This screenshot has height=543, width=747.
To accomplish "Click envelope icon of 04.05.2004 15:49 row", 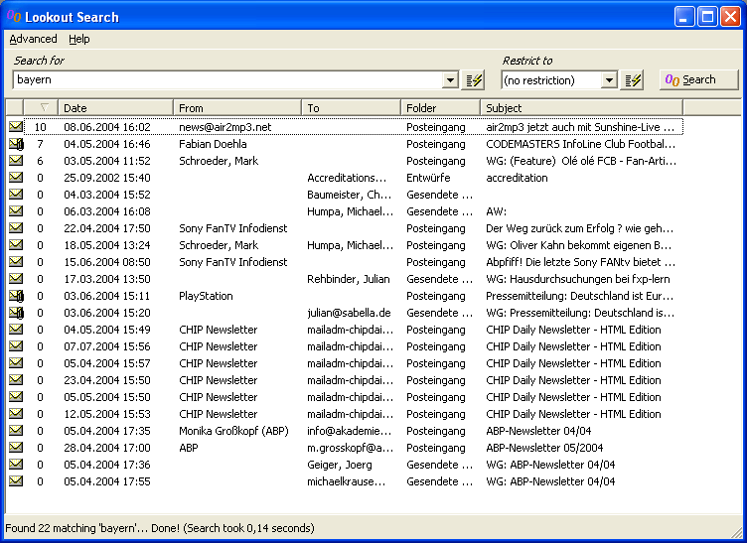I will [16, 330].
